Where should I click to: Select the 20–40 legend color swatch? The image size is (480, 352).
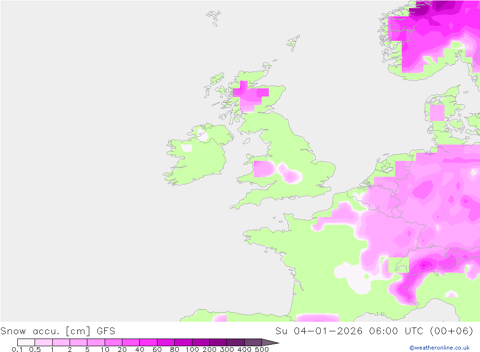click(131, 342)
